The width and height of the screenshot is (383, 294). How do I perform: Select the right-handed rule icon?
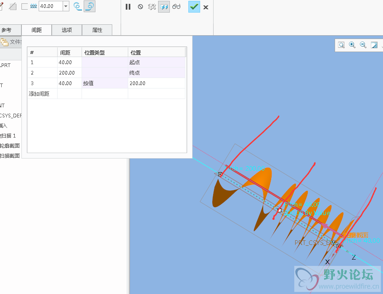pos(90,7)
